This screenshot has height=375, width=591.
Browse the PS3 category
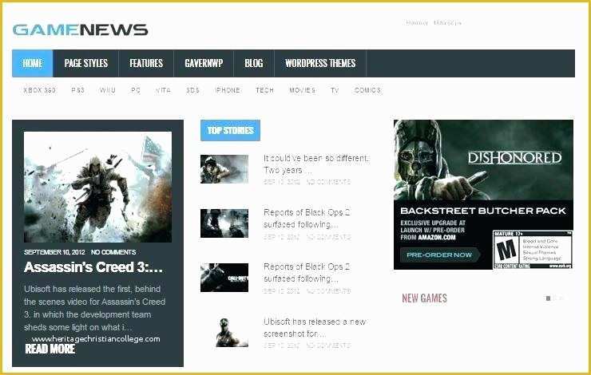[78, 90]
